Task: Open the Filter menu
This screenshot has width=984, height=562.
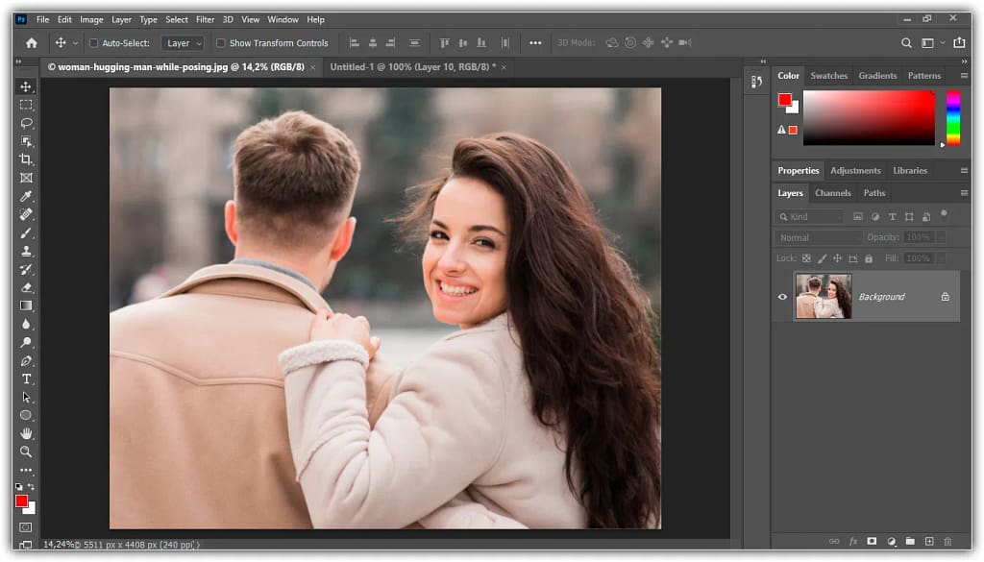Action: tap(206, 19)
